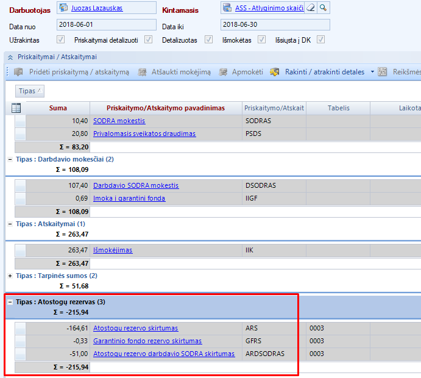Viewport: 421px width, 378px height.
Task: Open the Rakinti / atrakinti detales dropdown arrow
Action: pyautogui.click(x=372, y=72)
